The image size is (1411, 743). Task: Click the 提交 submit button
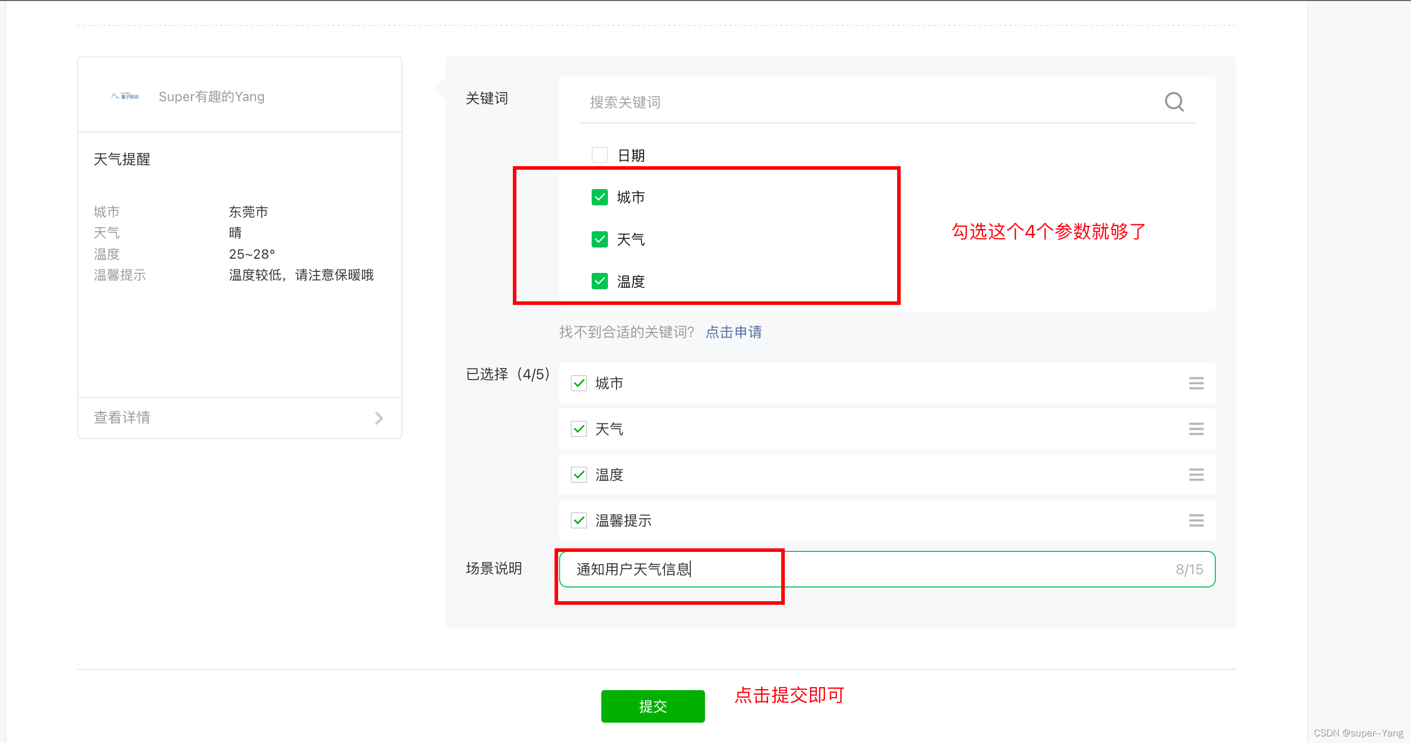(x=652, y=706)
